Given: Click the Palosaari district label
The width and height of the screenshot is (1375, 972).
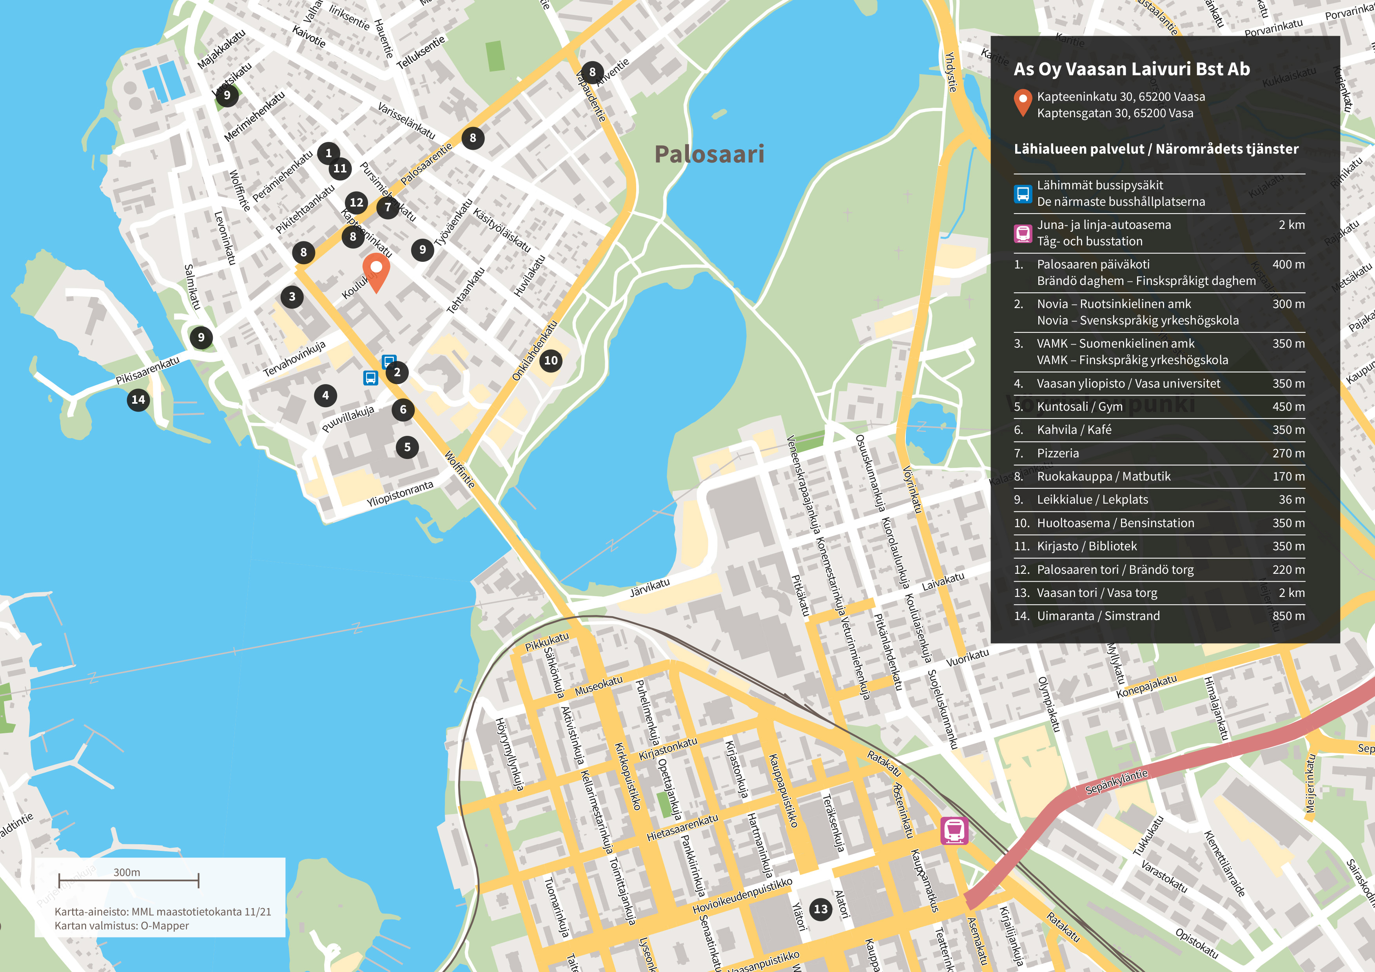Looking at the screenshot, I should pyautogui.click(x=709, y=154).
